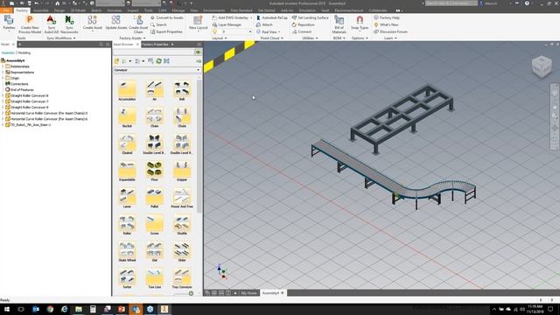The height and width of the screenshot is (315, 560).
Task: Switch to the Collaborate ribbon tab
Action: (378, 10)
